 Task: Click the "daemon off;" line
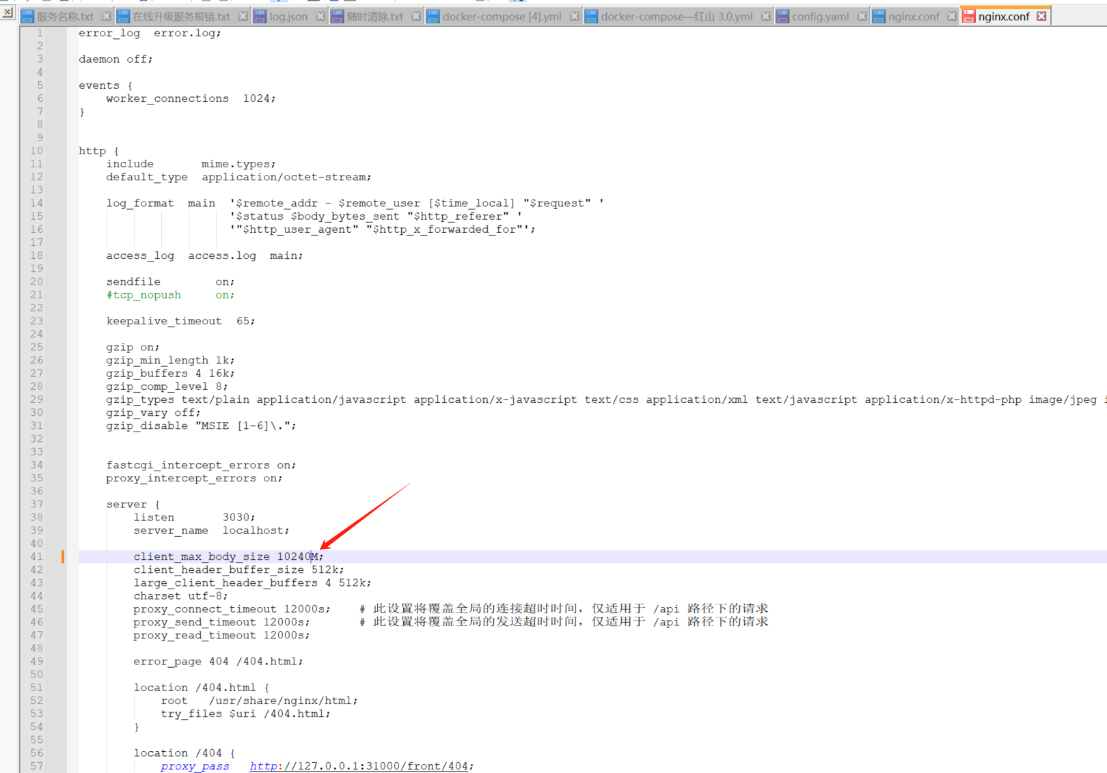(x=115, y=59)
